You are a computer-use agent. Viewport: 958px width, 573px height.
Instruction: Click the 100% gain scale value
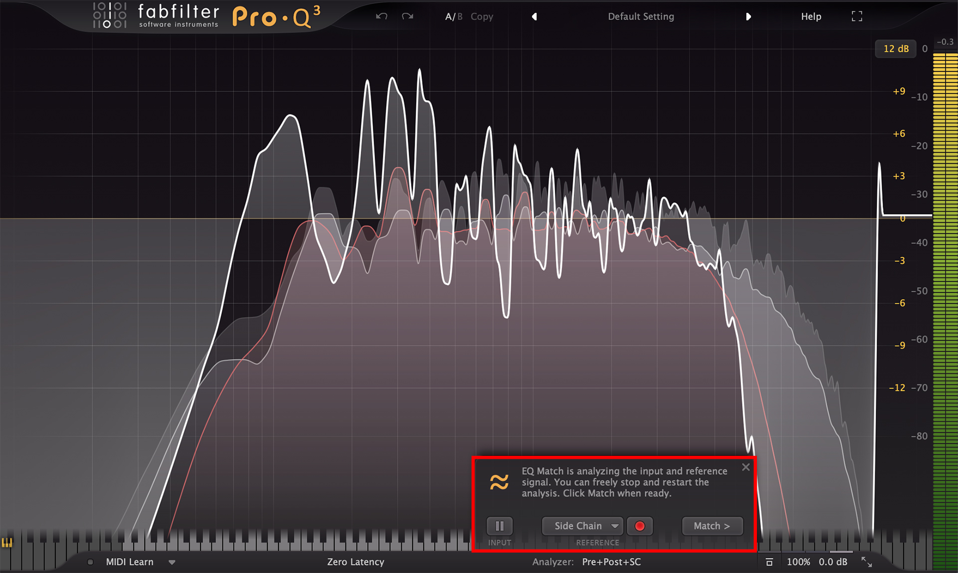pos(798,562)
